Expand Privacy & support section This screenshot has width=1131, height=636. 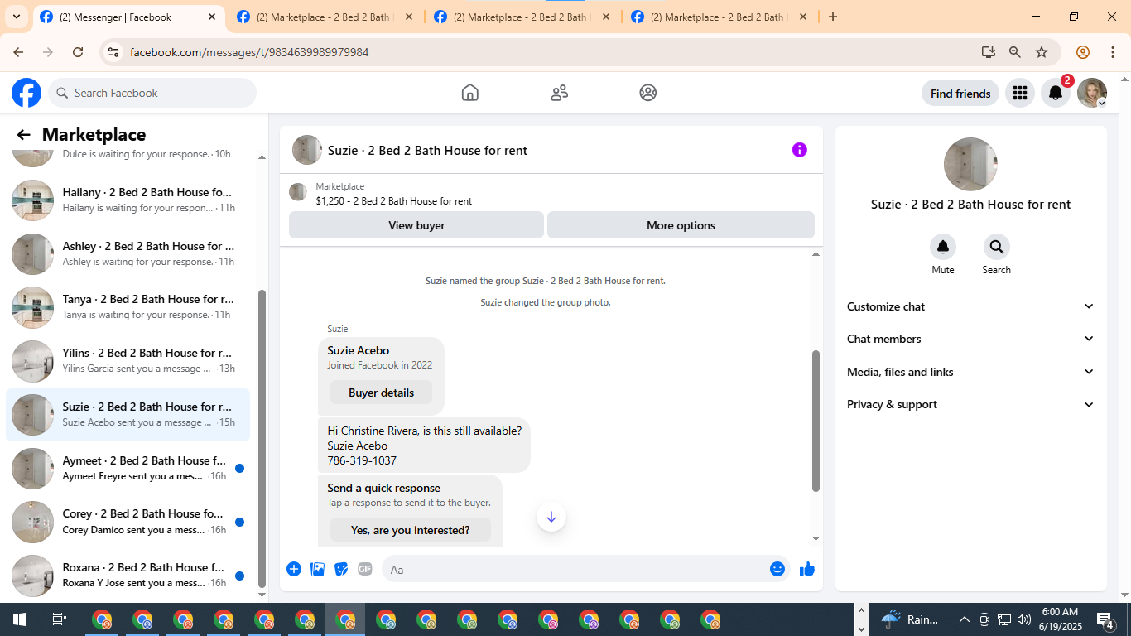(x=971, y=404)
